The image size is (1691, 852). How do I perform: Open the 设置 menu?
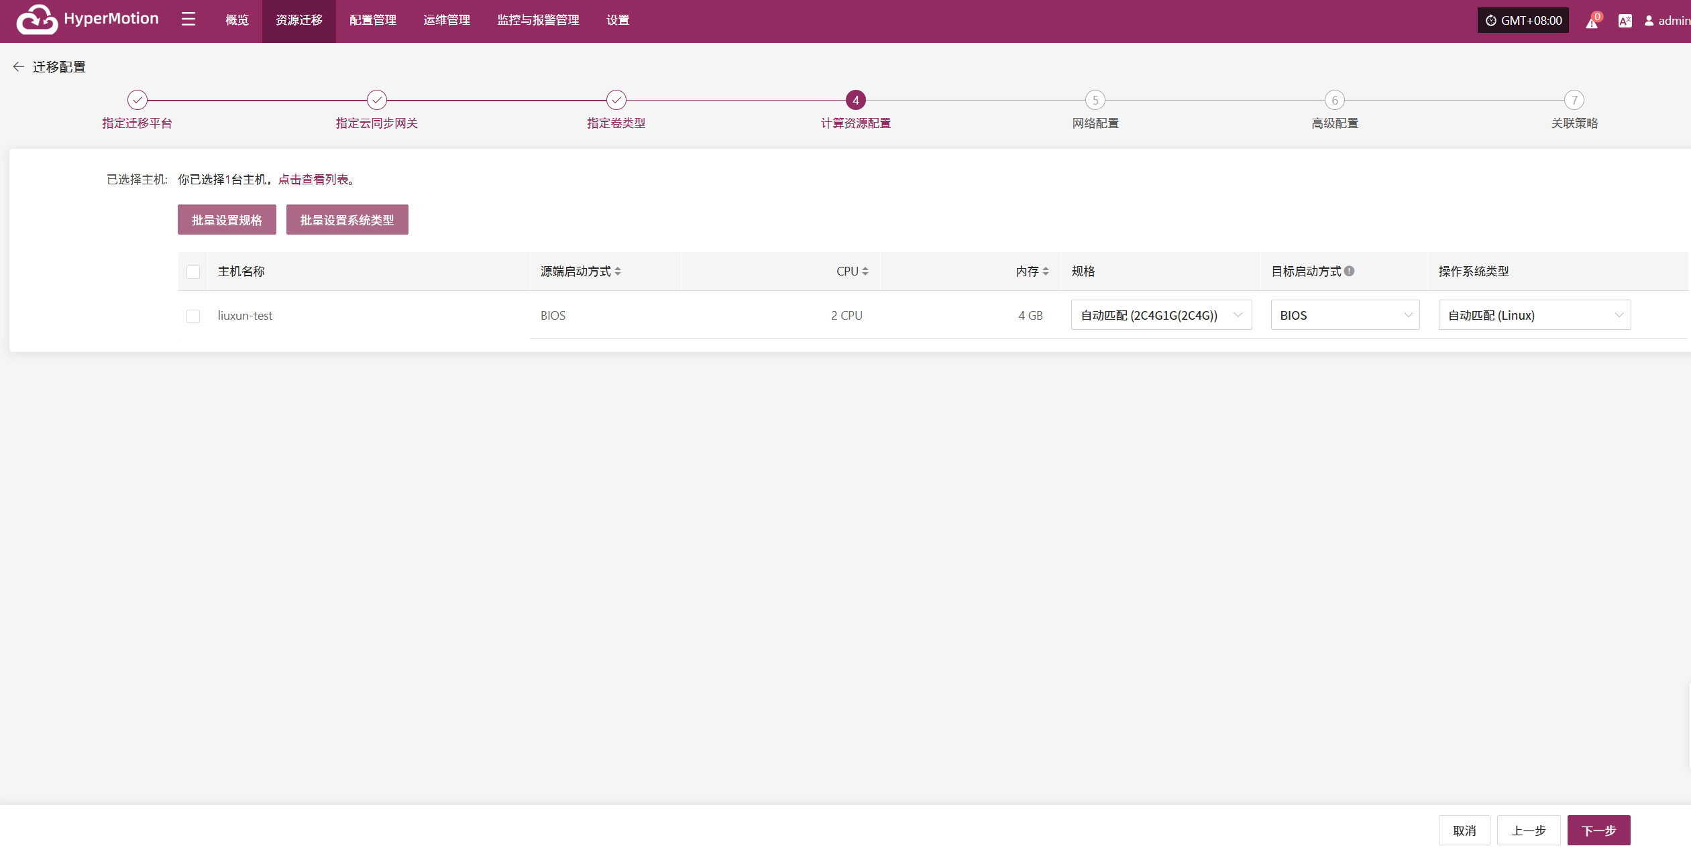(x=618, y=21)
